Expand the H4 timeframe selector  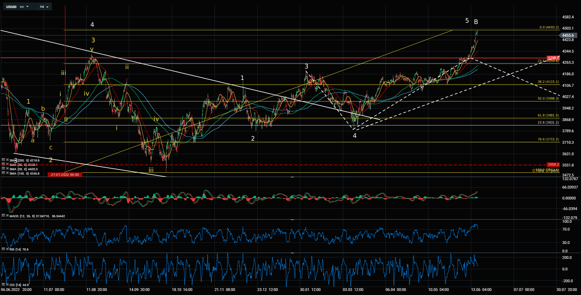tap(44, 7)
